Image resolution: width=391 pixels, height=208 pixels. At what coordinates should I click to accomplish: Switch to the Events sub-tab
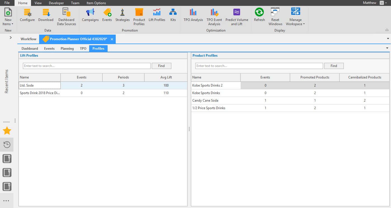tap(49, 49)
